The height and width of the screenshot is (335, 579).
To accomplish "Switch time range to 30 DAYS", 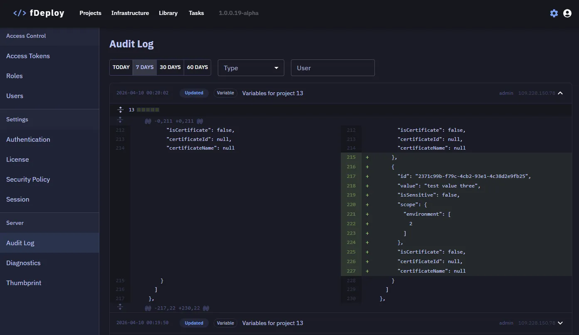I will point(170,67).
